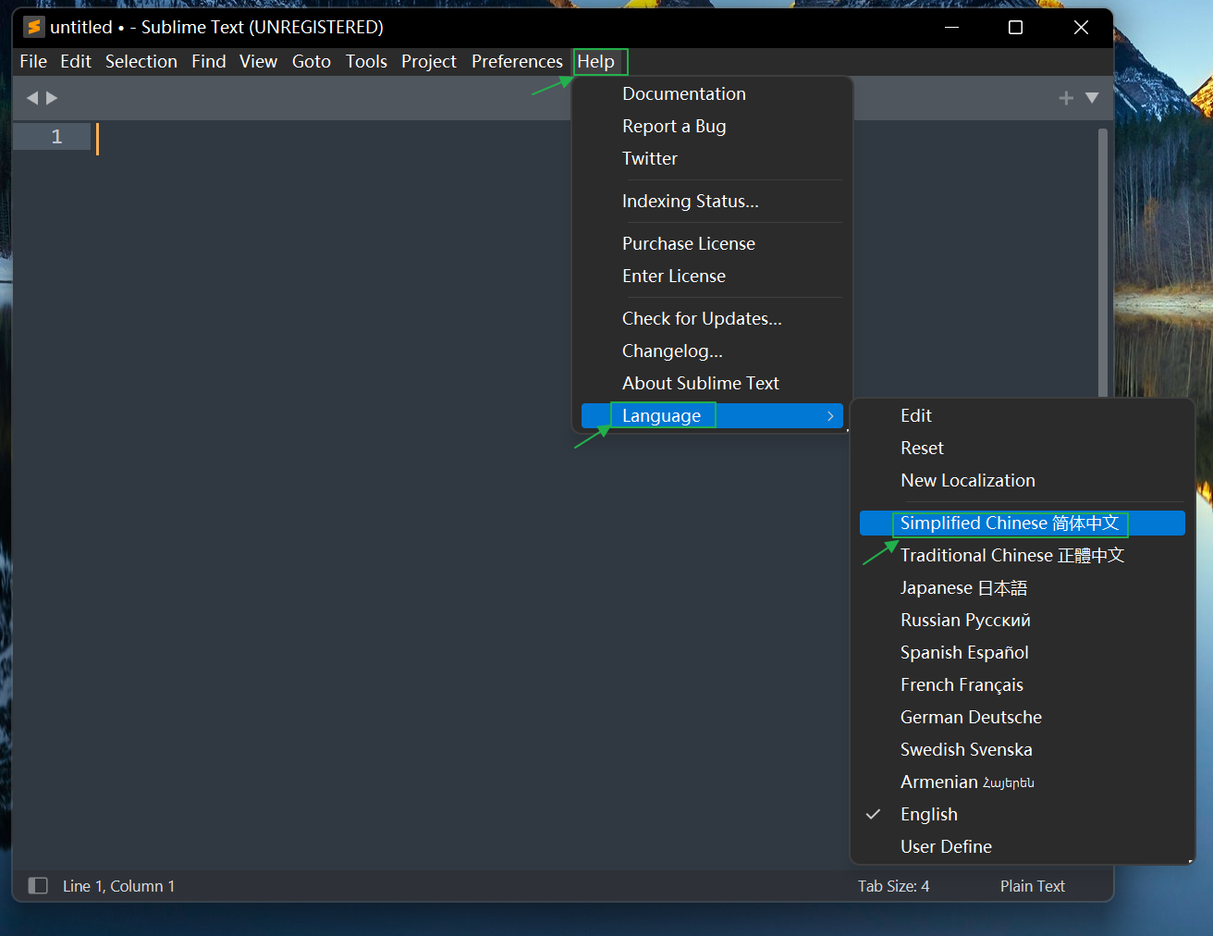Open the Twitter entry
The image size is (1213, 936).
(712, 159)
